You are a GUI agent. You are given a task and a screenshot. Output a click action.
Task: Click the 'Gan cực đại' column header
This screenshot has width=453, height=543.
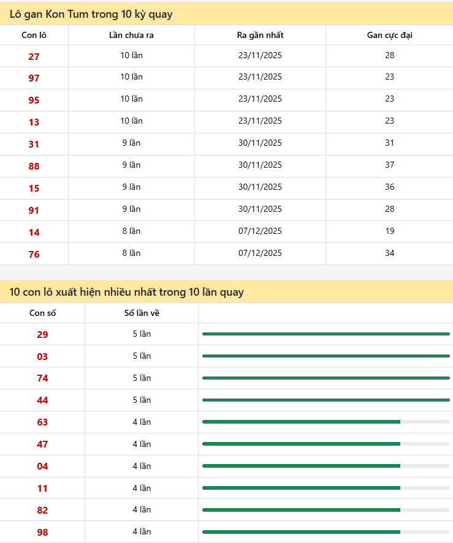click(x=389, y=35)
